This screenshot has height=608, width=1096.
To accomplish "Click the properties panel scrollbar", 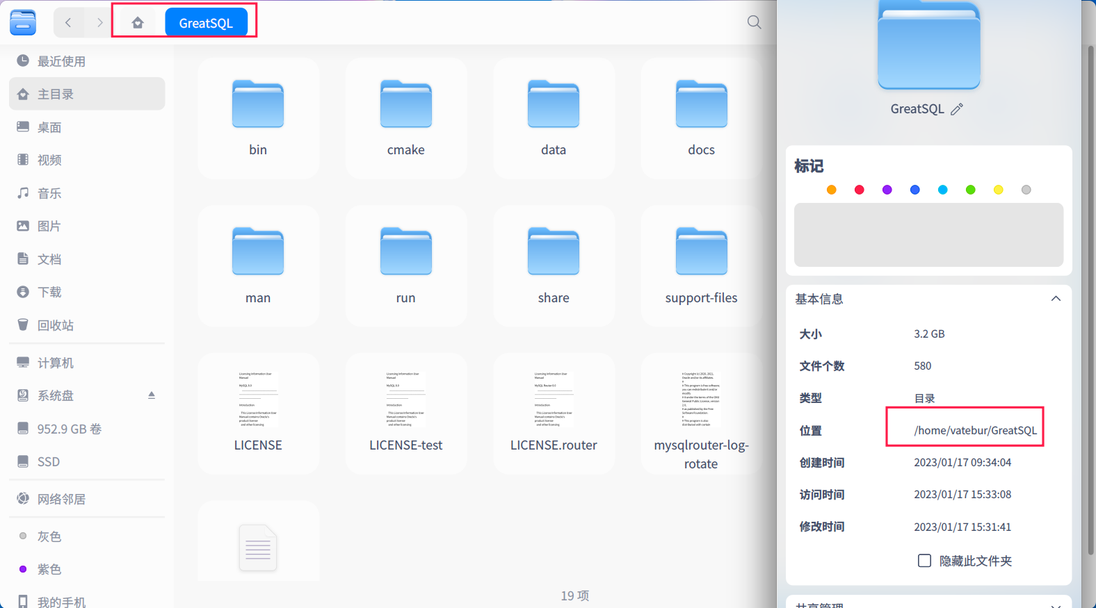I will point(1090,299).
